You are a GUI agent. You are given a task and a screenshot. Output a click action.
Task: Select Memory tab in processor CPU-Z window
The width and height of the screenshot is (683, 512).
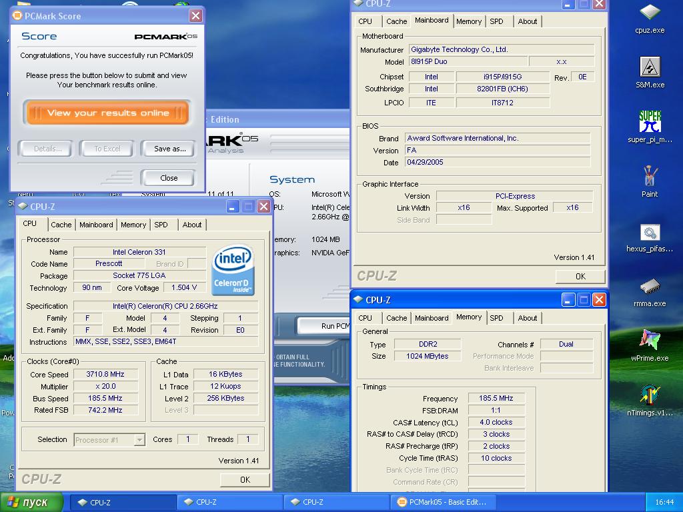pos(133,225)
